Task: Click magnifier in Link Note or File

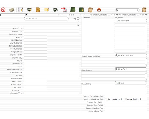Action: (116, 55)
